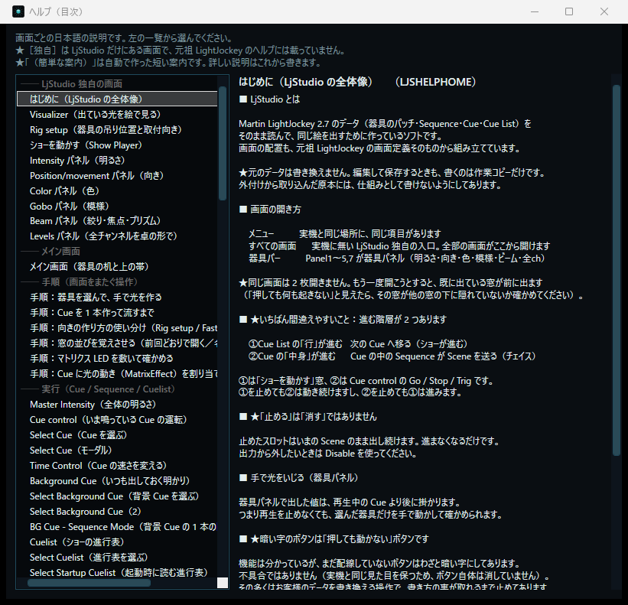Viewport: 628px width, 605px height.
Task: Maximize the ヘルプ（目次） window
Action: click(x=569, y=11)
